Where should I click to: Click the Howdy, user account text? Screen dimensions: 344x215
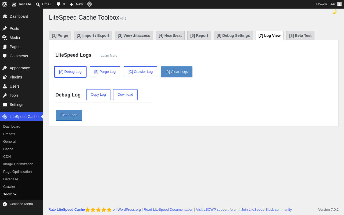tap(326, 4)
